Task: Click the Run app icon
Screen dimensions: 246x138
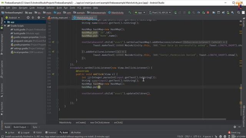Action: [x=175, y=13]
